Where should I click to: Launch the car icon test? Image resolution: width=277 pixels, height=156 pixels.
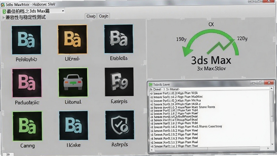tap(73, 83)
